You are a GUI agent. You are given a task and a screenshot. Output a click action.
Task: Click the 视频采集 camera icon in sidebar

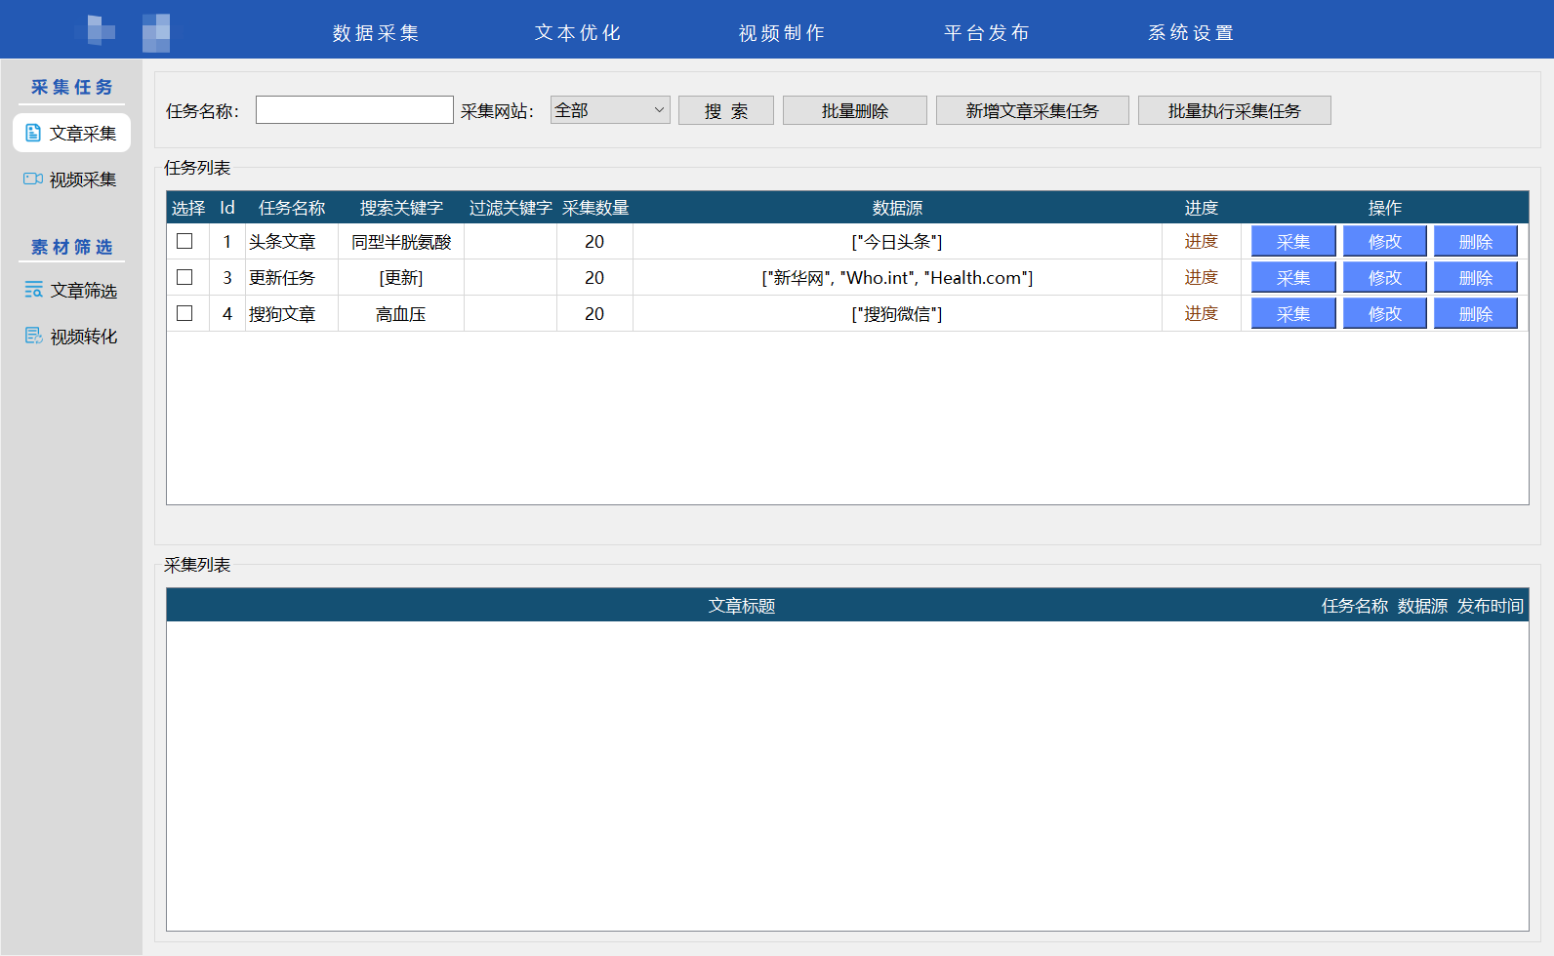[x=33, y=179]
